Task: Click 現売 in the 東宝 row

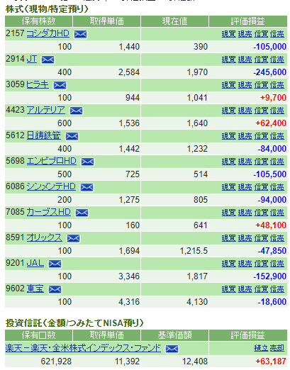Action: coord(245,289)
